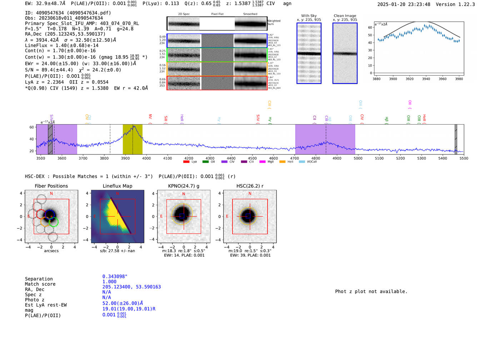
Task: Click the Primary Spec_Slot_IFU_AMP line
Action: 82,24
